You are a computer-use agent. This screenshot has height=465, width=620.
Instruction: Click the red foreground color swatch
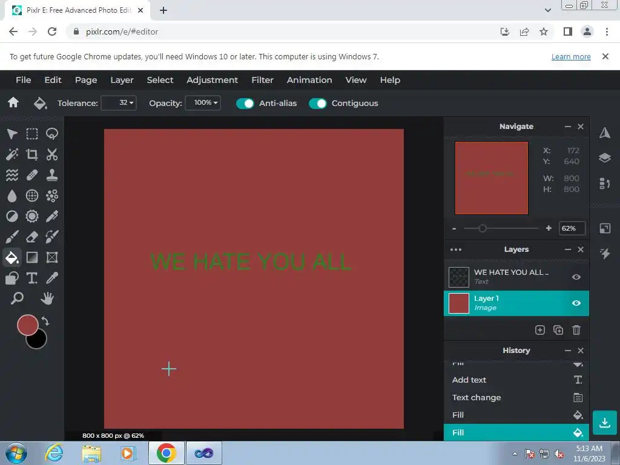(x=27, y=325)
